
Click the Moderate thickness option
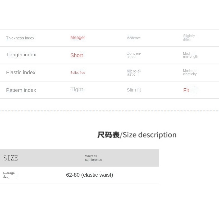coord(134,38)
